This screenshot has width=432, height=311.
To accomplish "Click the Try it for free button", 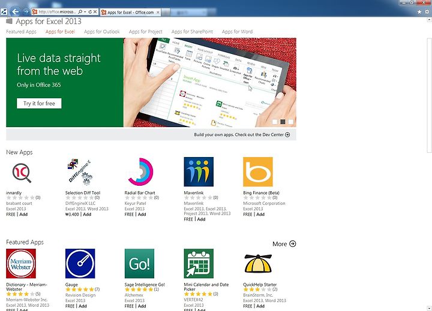I will [x=39, y=104].
